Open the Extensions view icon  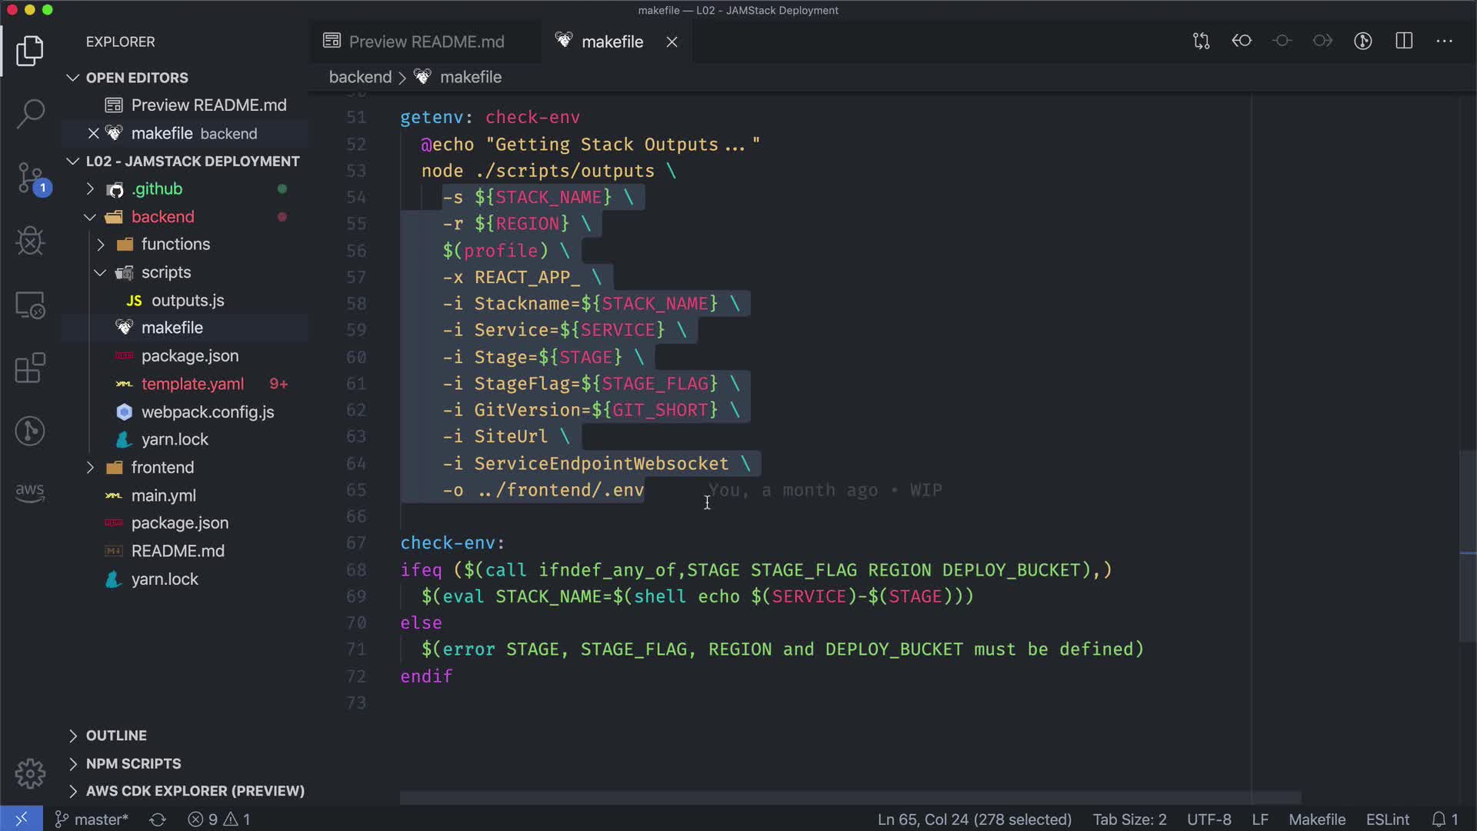[x=30, y=368]
